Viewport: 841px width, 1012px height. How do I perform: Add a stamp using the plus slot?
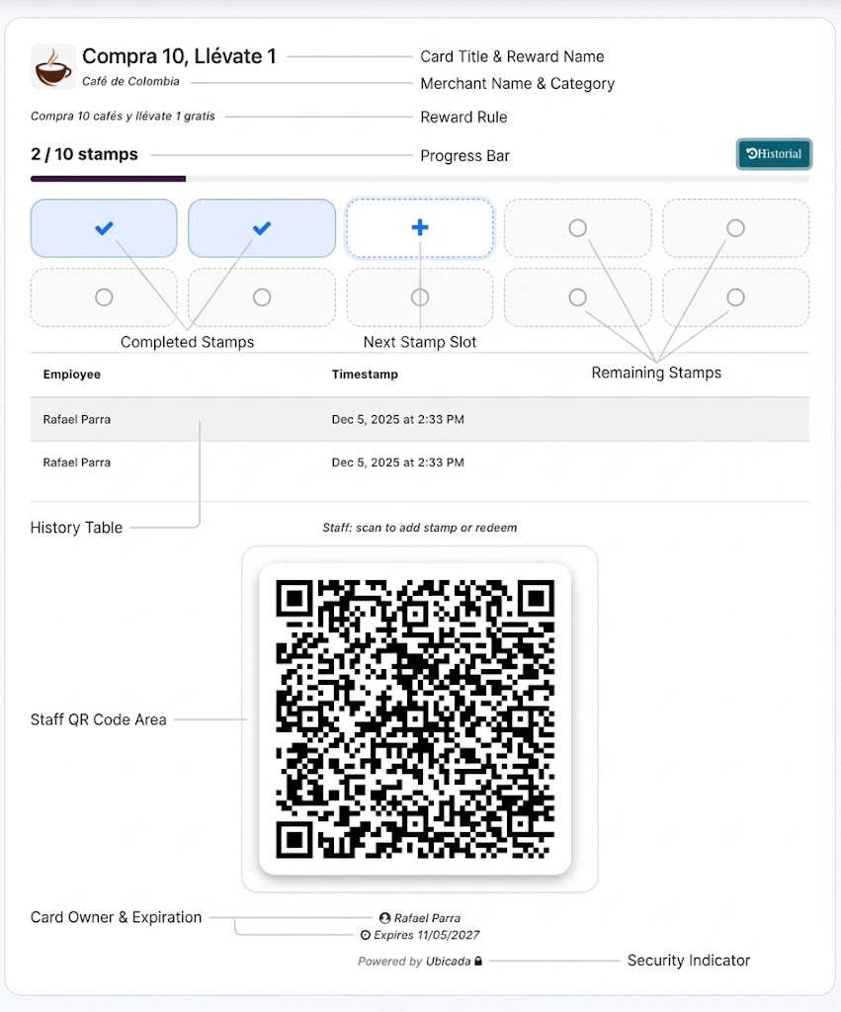[420, 228]
